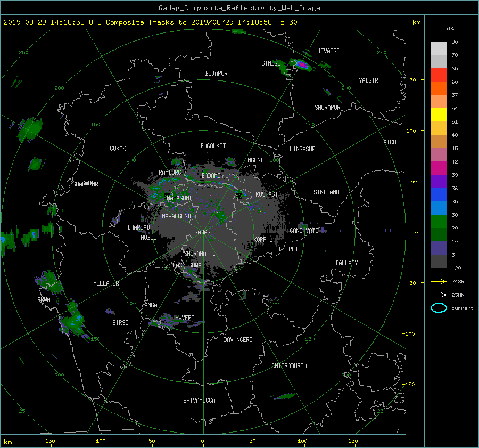The image size is (479, 448).
Task: Click the BADAMI city label
Action: (x=211, y=176)
